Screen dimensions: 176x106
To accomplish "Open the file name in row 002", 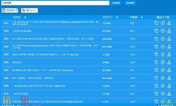I will pyautogui.click(x=22, y=31).
